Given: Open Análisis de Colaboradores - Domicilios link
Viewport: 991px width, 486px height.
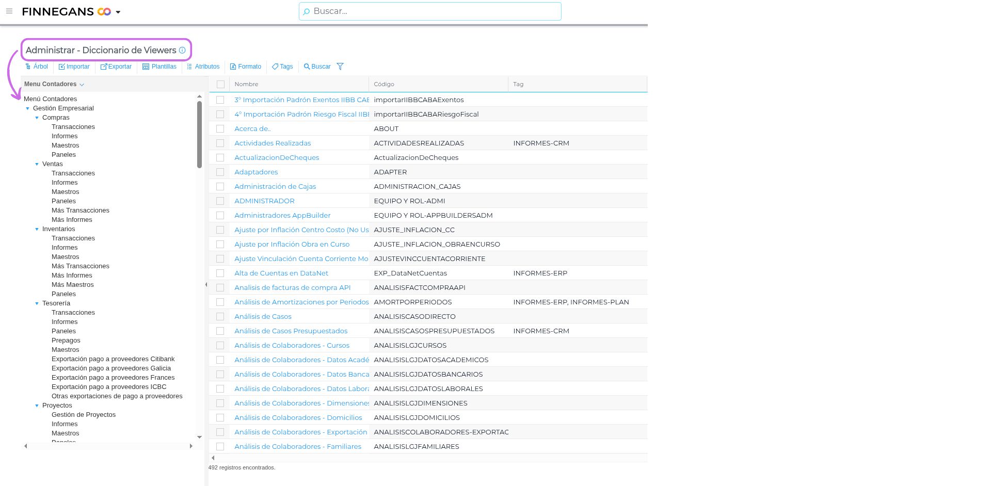Looking at the screenshot, I should coord(298,417).
